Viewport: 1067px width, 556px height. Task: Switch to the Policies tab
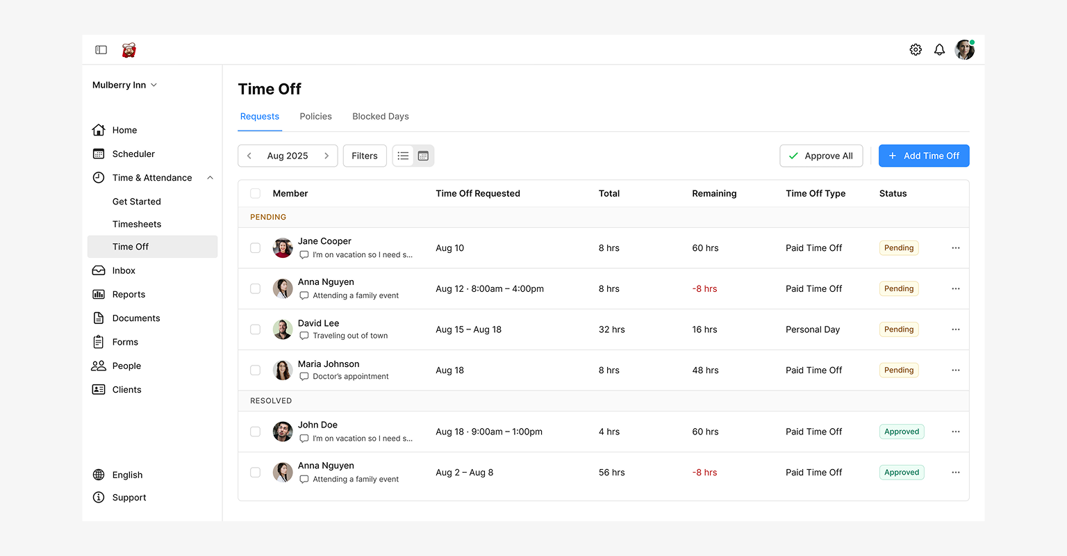[316, 116]
